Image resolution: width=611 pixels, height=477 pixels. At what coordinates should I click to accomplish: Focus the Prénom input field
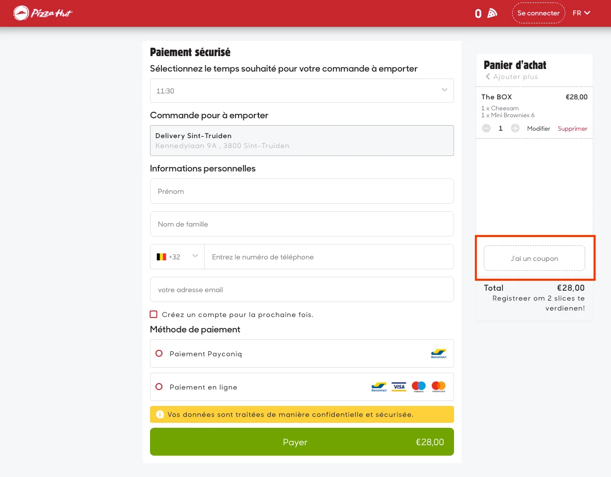[302, 191]
